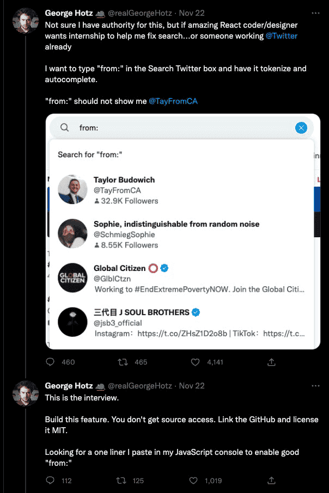Reply to the second tweet with 112 replies
The image size is (329, 493).
tap(51, 480)
